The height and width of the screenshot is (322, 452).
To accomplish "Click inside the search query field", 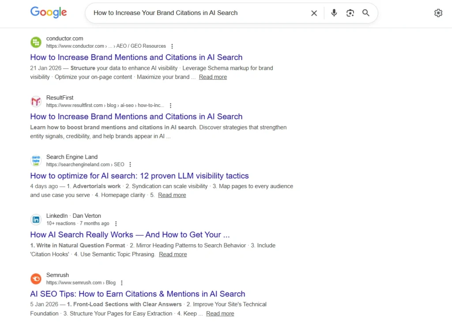I will pos(185,13).
